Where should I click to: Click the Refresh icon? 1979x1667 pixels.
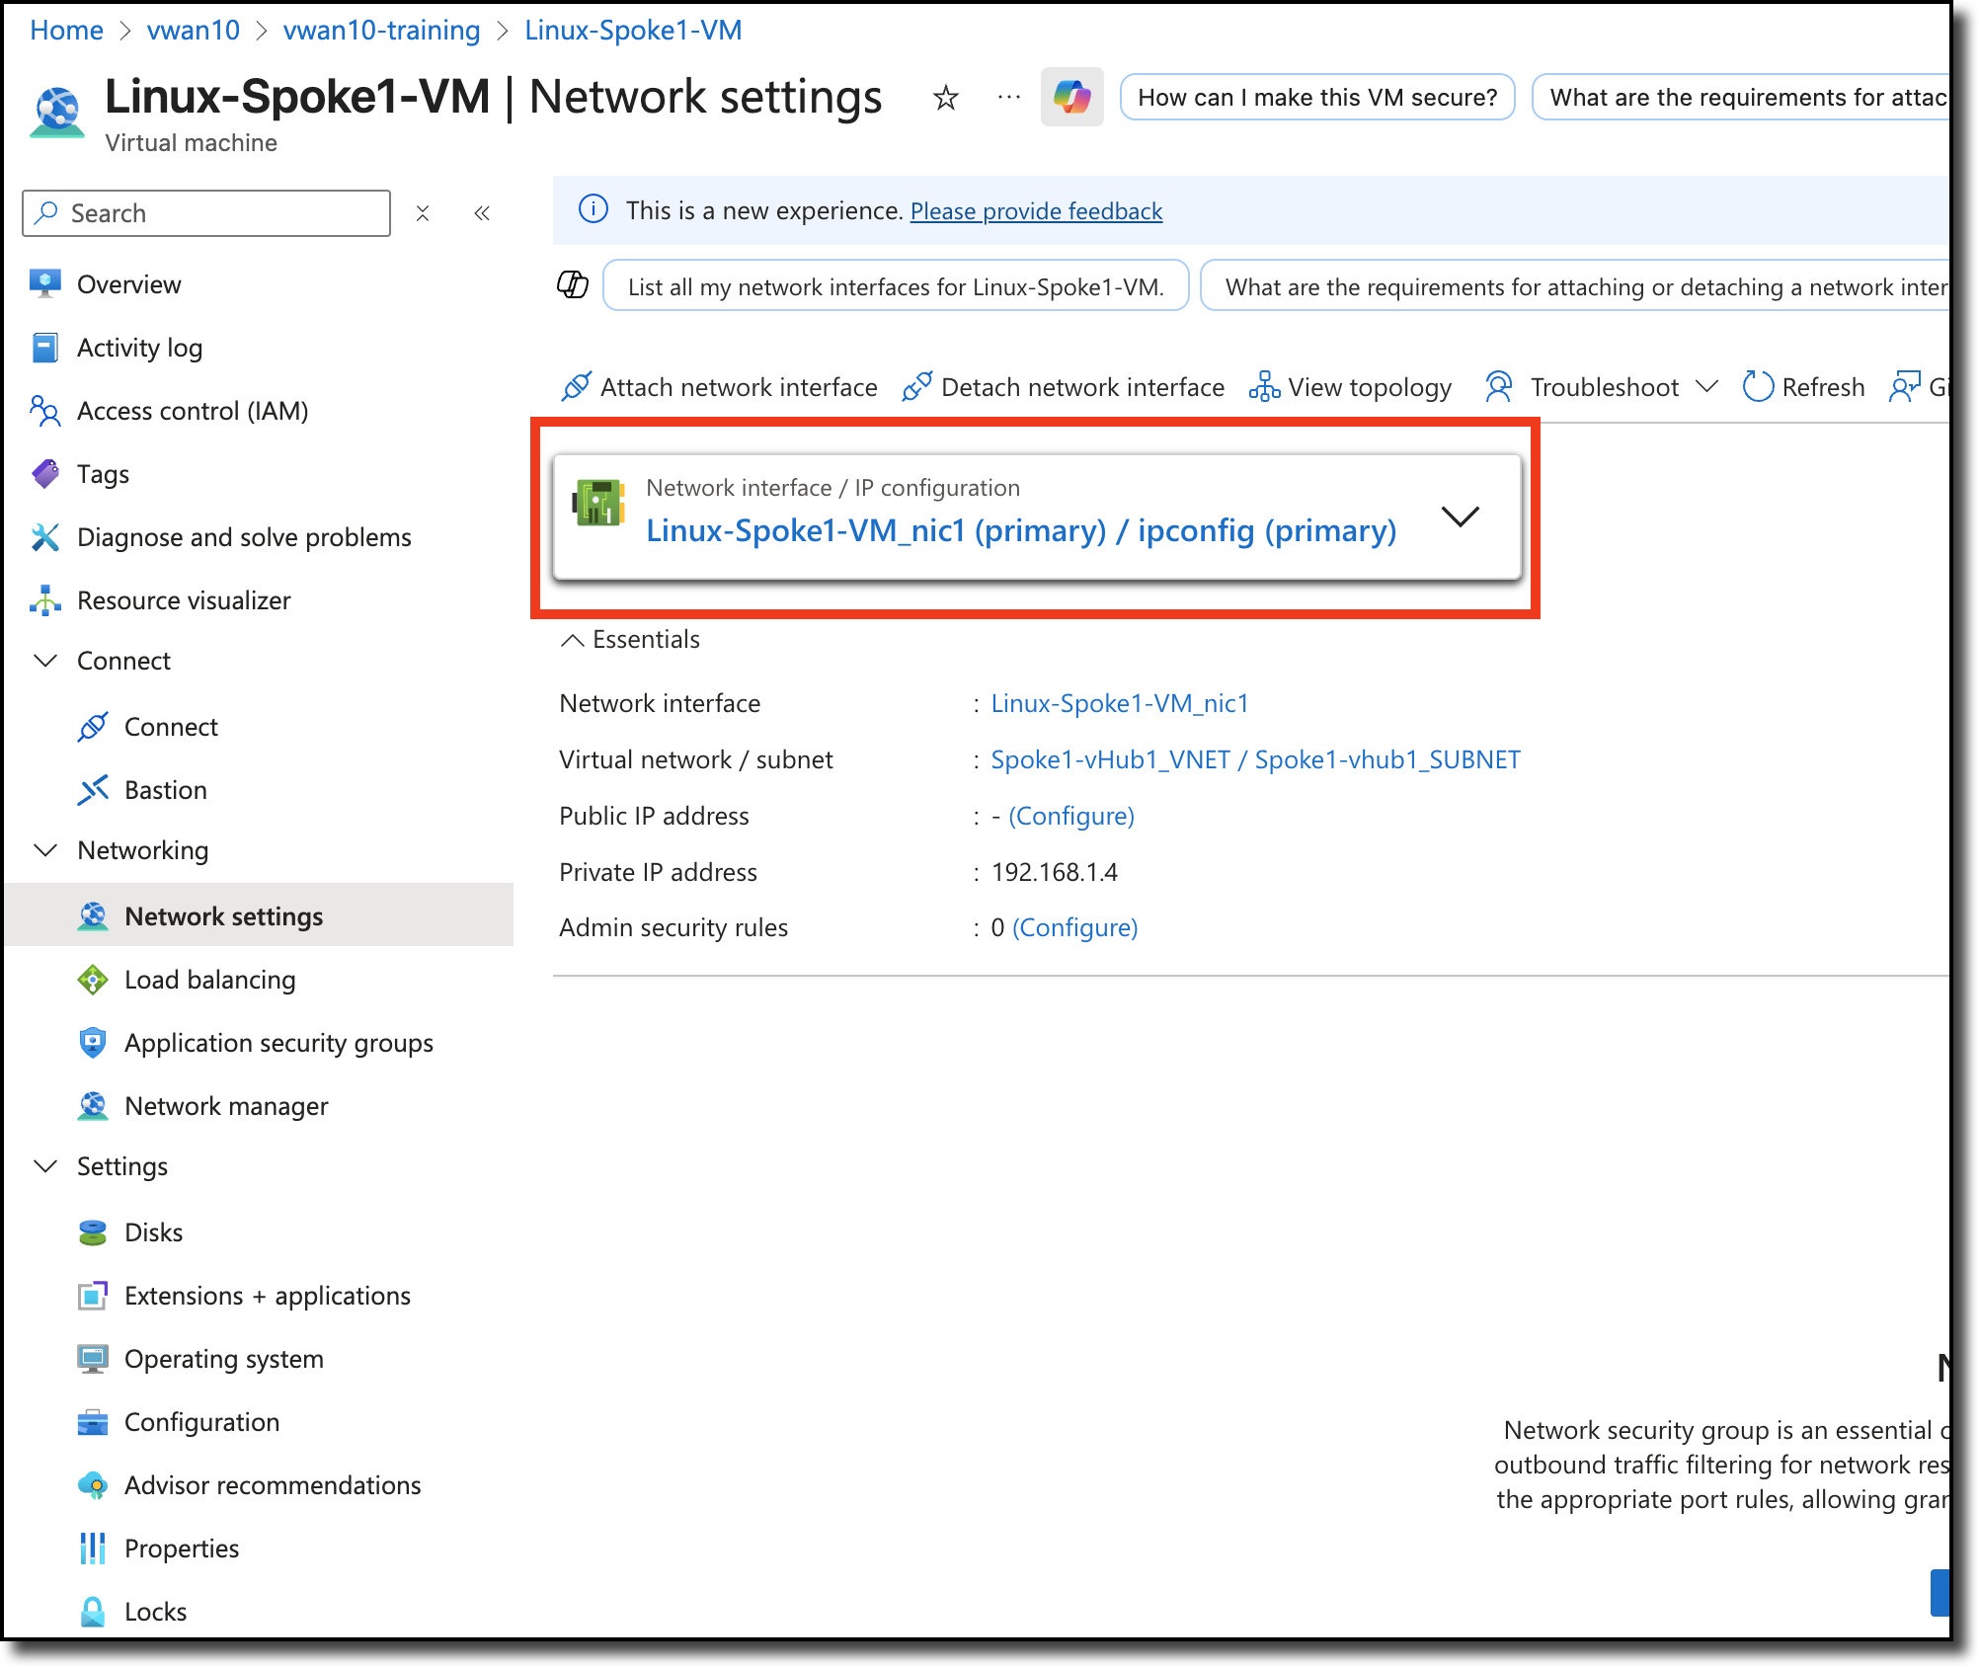[x=1758, y=387]
